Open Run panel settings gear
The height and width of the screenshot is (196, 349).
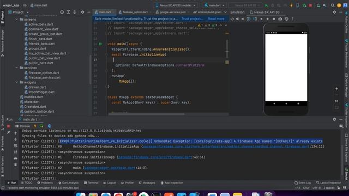tap(334, 119)
